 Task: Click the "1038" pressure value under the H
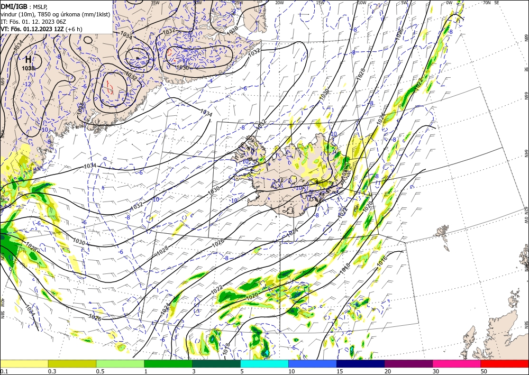[29, 68]
